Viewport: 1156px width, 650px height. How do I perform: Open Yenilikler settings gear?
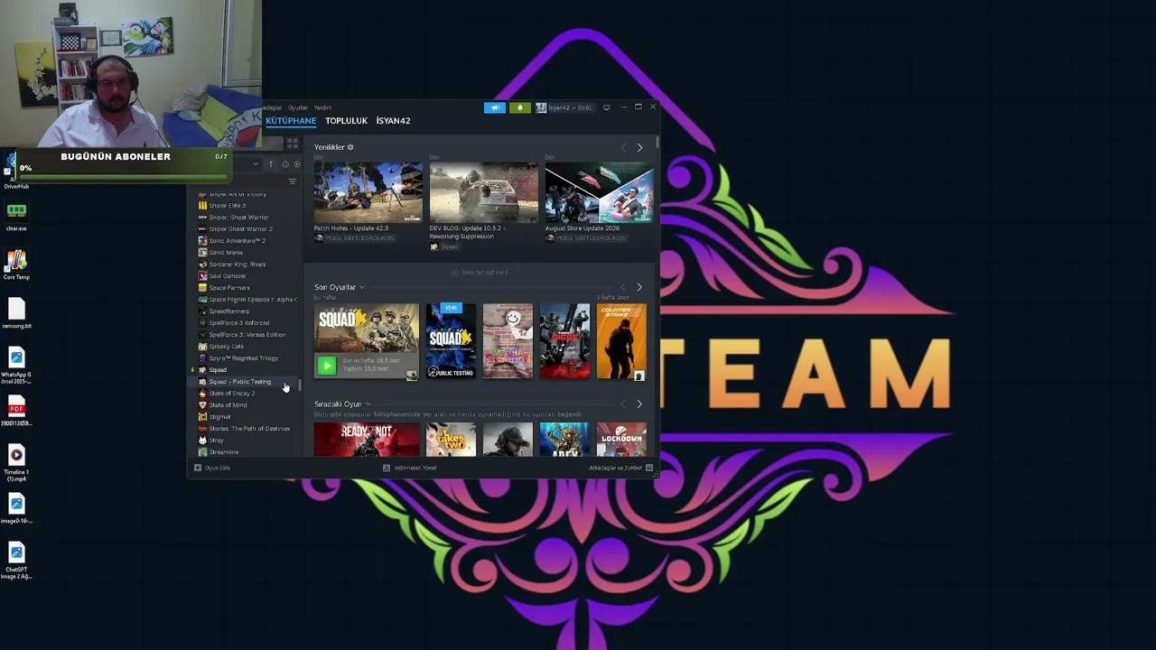[x=350, y=147]
